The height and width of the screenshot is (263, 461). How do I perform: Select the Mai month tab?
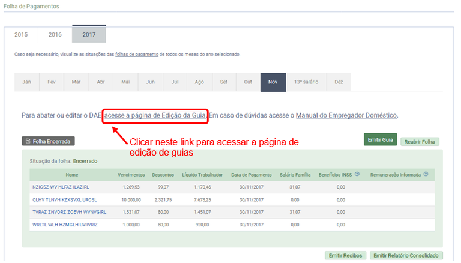pos(125,82)
